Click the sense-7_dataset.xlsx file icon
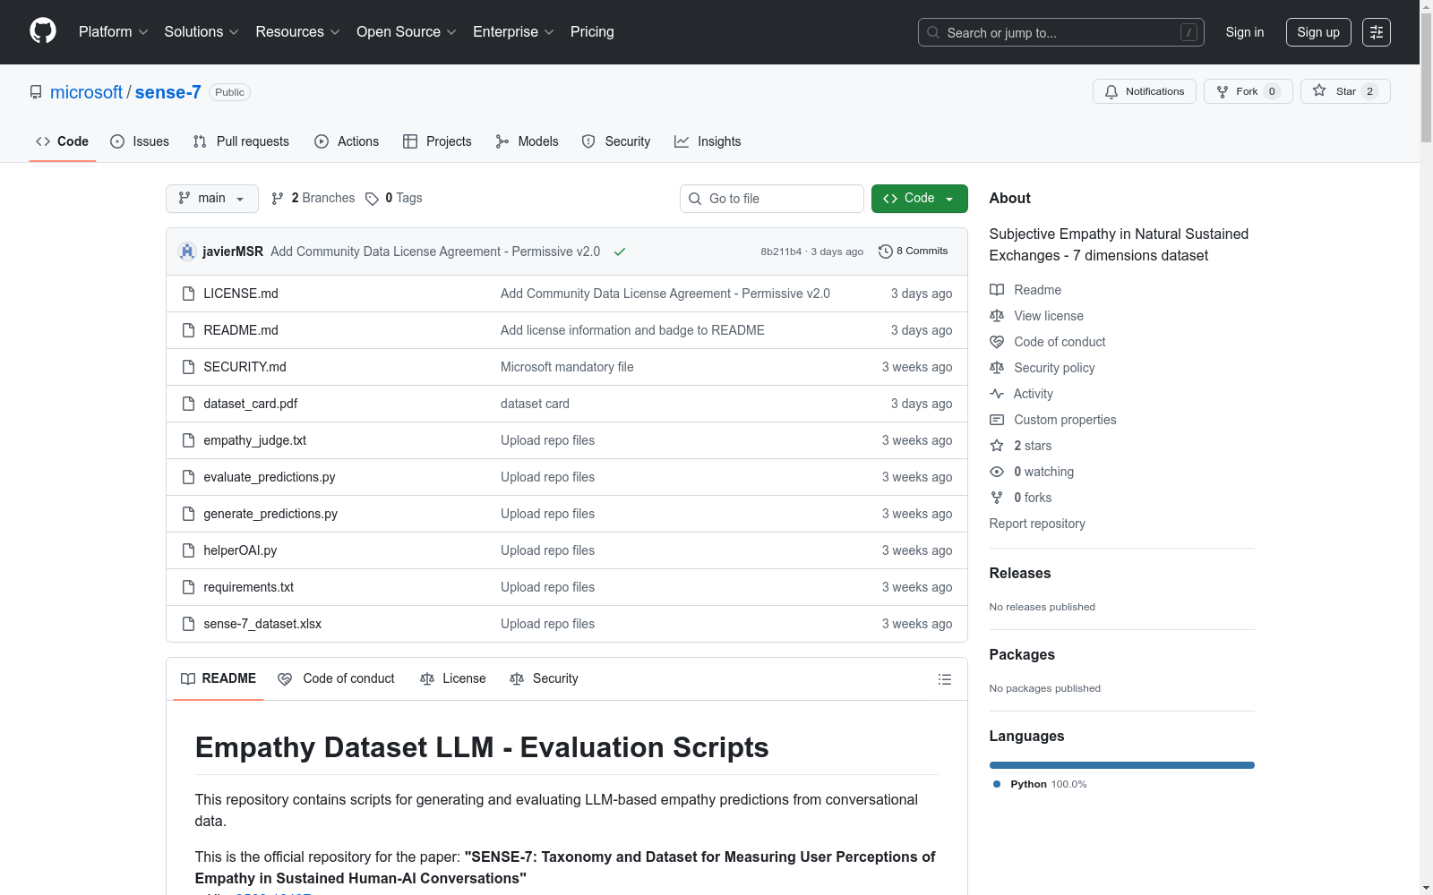Screen dimensions: 1433x895 tap(188, 624)
